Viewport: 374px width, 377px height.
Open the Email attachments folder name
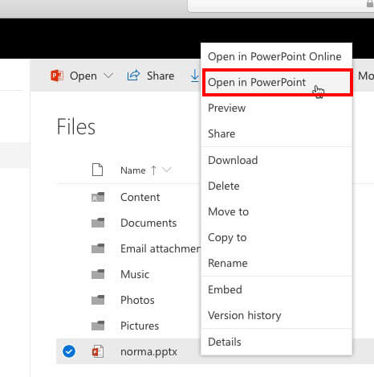point(161,249)
